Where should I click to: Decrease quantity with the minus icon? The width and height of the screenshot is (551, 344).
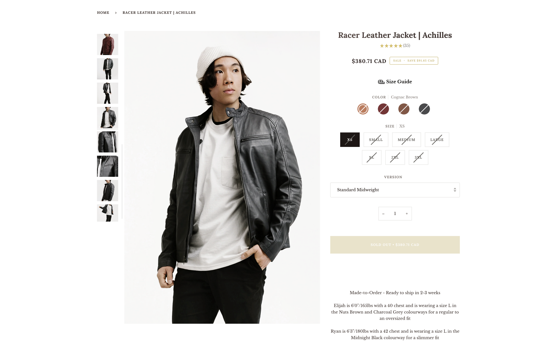coord(383,214)
